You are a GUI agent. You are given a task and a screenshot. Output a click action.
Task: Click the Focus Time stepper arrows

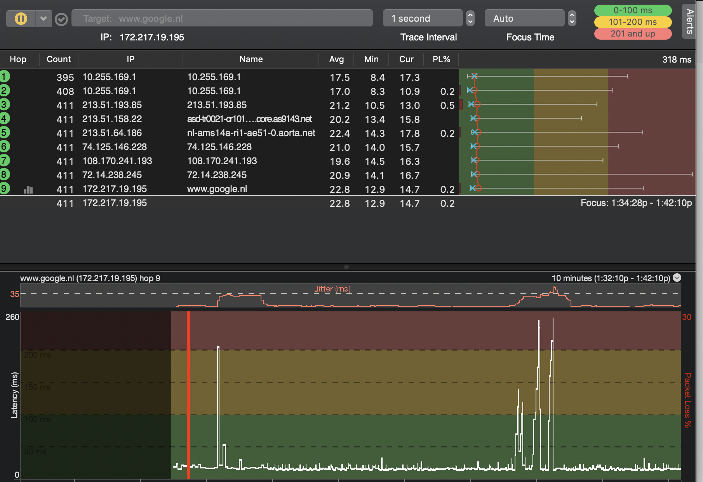572,18
